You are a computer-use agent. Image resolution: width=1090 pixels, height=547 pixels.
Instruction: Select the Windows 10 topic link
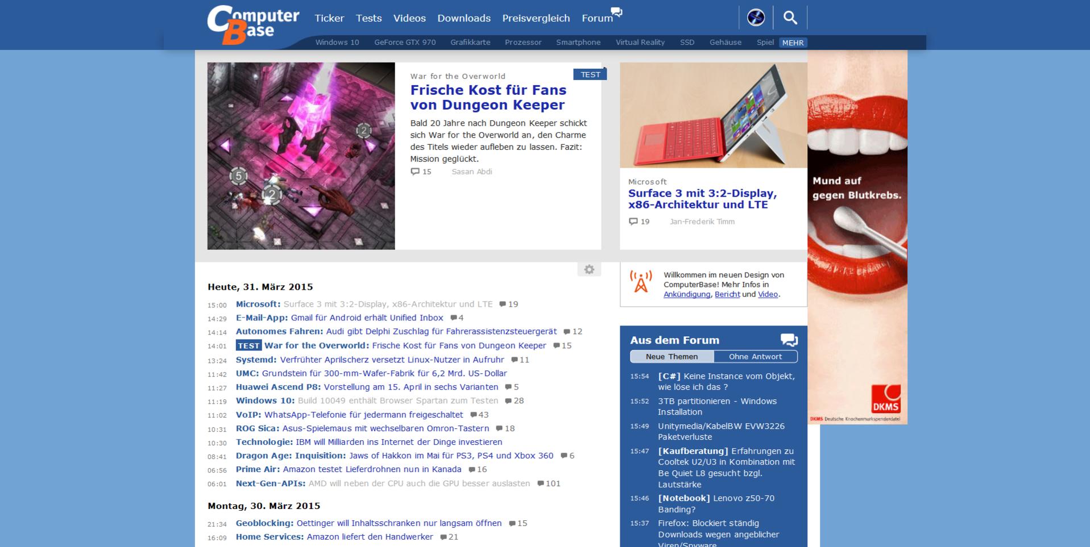pyautogui.click(x=337, y=43)
